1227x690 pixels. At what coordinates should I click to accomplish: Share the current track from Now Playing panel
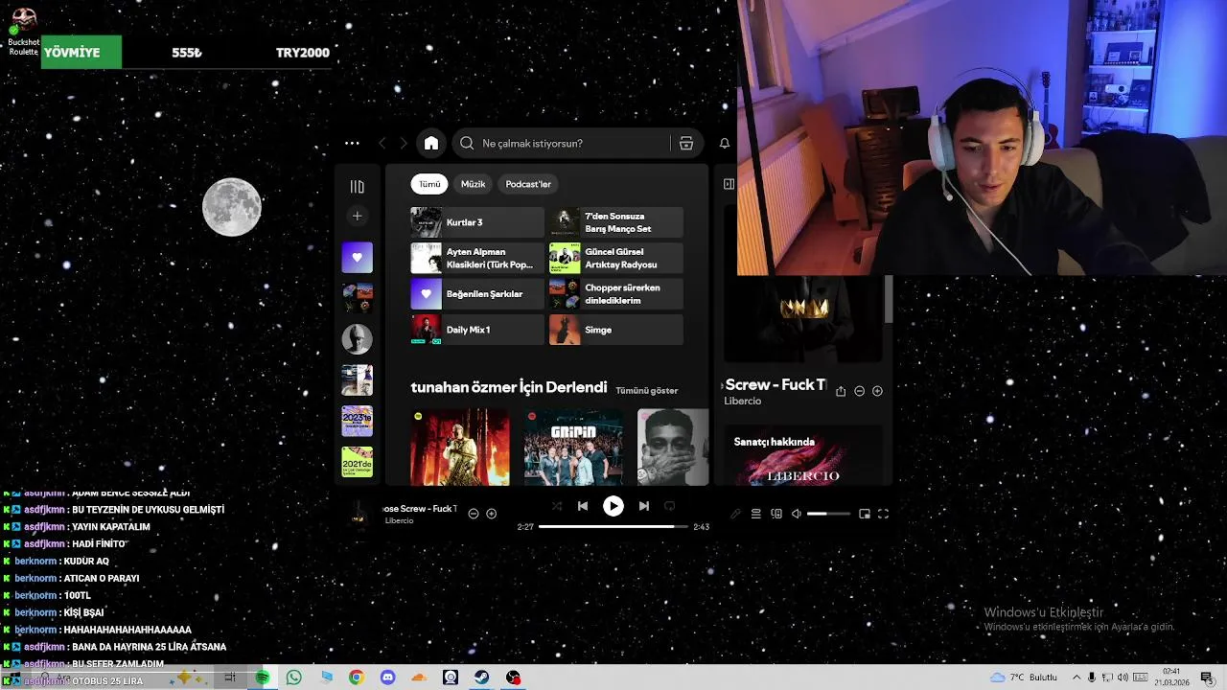[841, 391]
